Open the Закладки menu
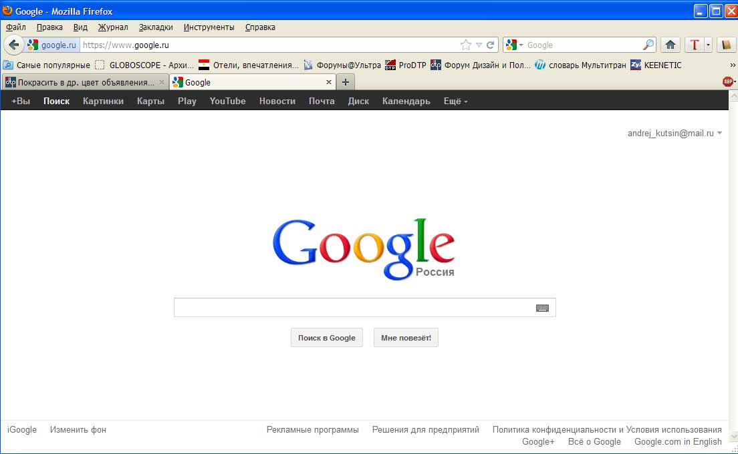The height and width of the screenshot is (454, 738). (156, 27)
